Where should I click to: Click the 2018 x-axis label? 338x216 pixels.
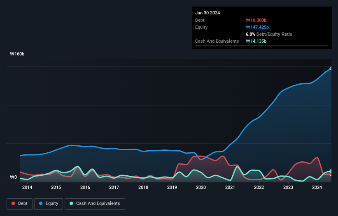pyautogui.click(x=143, y=187)
